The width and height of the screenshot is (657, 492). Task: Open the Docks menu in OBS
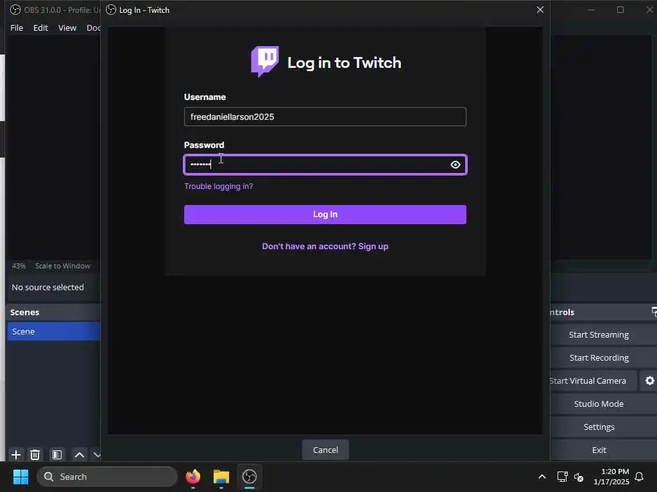(93, 28)
